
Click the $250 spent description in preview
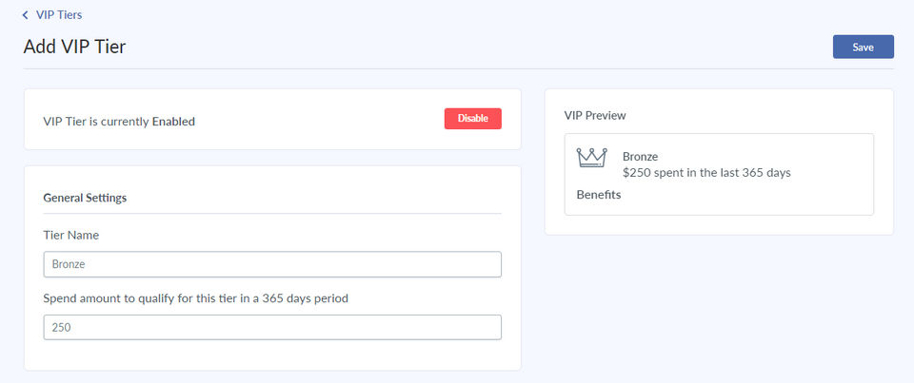pyautogui.click(x=706, y=173)
